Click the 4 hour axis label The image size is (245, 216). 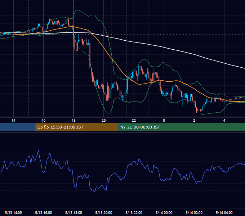click(224, 121)
